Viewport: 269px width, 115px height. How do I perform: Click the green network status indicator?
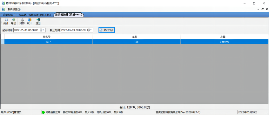[x=43, y=112]
